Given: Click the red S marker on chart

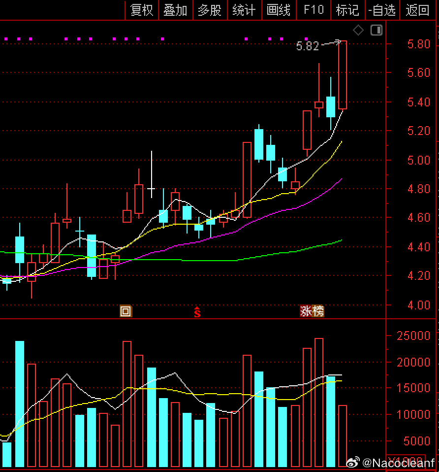Looking at the screenshot, I should click(197, 312).
